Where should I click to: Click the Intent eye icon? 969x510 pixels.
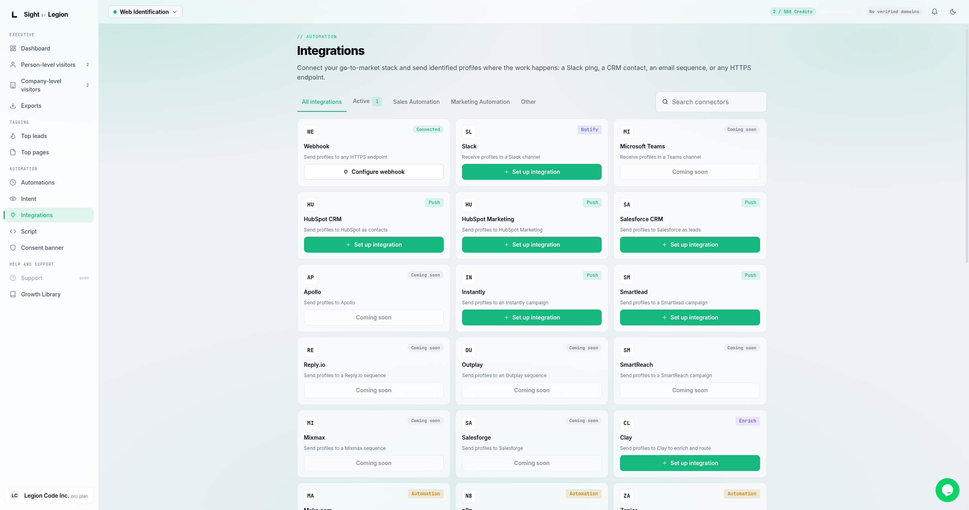pos(13,199)
